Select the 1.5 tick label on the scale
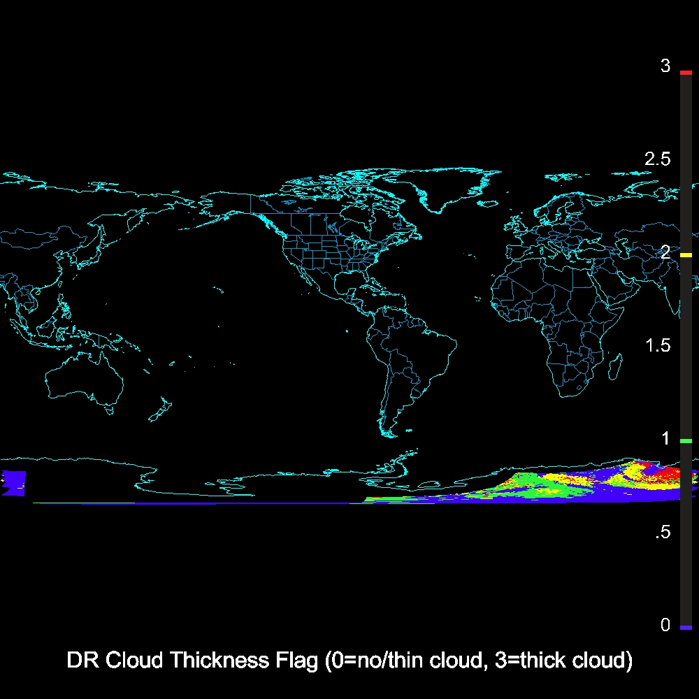This screenshot has width=699, height=699. pyautogui.click(x=657, y=345)
